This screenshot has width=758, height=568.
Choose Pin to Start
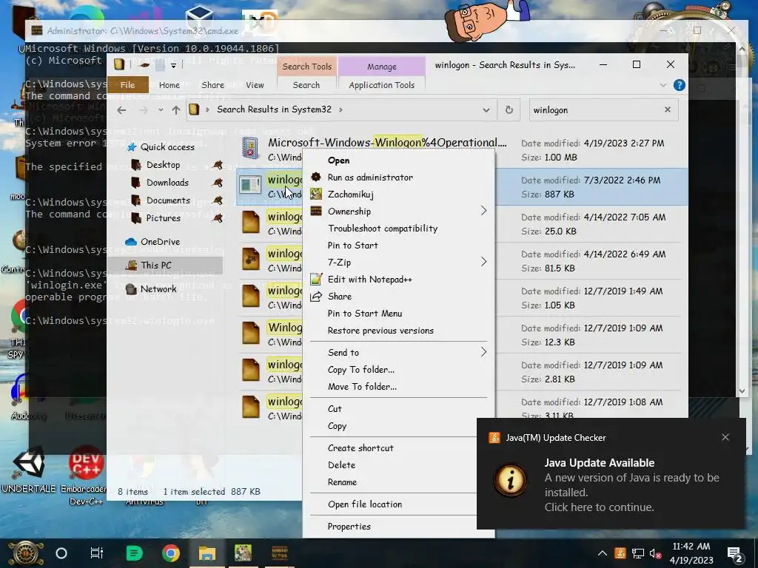click(x=353, y=246)
